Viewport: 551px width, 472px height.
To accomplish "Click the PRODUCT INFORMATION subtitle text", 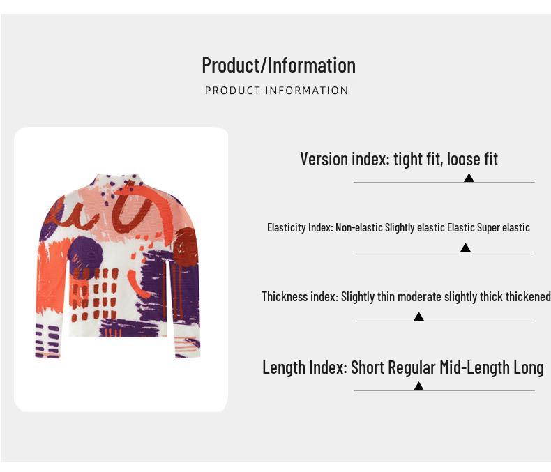I will [x=276, y=91].
